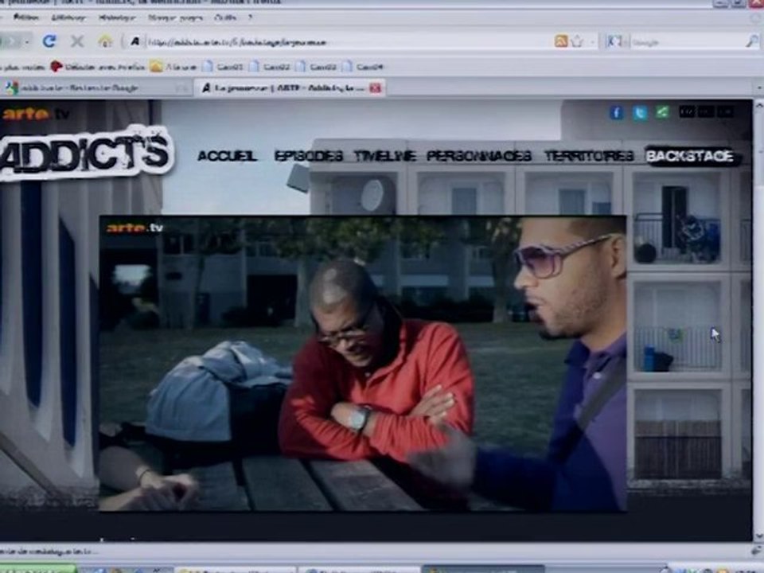This screenshot has height=573, width=764.
Task: Open the TERRITOIRES section
Action: click(x=589, y=156)
